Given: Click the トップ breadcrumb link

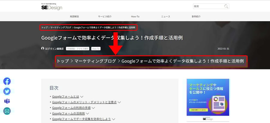Looking at the screenshot, I should coord(44,28).
